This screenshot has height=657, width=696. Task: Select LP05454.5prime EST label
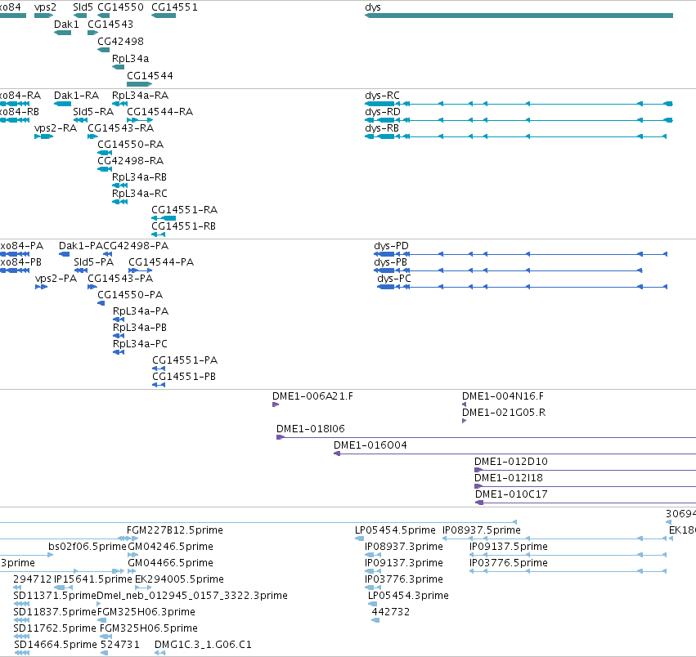pos(396,530)
